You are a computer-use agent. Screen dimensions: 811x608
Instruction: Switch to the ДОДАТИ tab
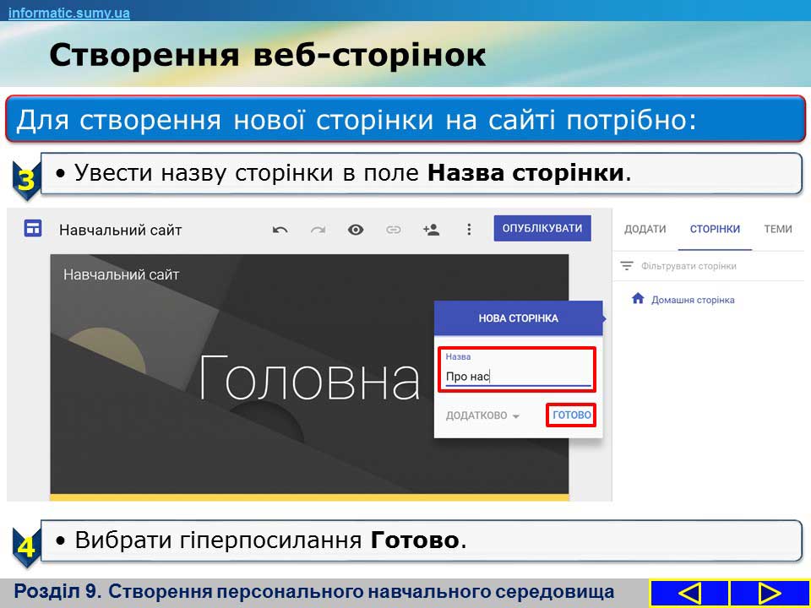click(645, 229)
